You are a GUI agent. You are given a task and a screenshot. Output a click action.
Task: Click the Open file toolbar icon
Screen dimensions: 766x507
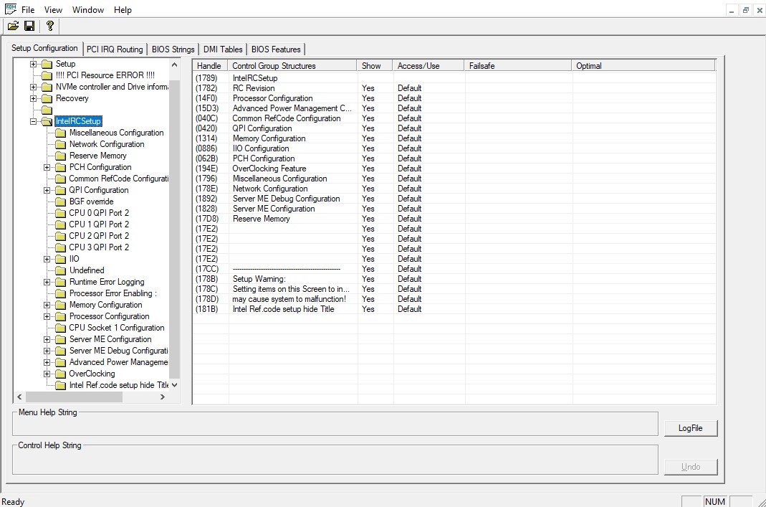13,26
